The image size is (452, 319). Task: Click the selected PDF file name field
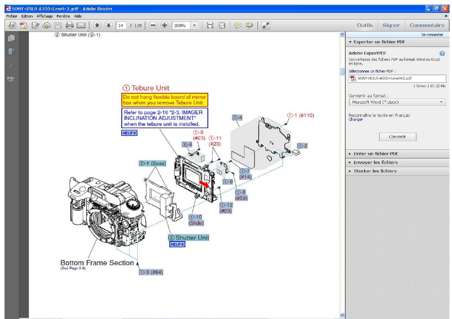click(397, 78)
